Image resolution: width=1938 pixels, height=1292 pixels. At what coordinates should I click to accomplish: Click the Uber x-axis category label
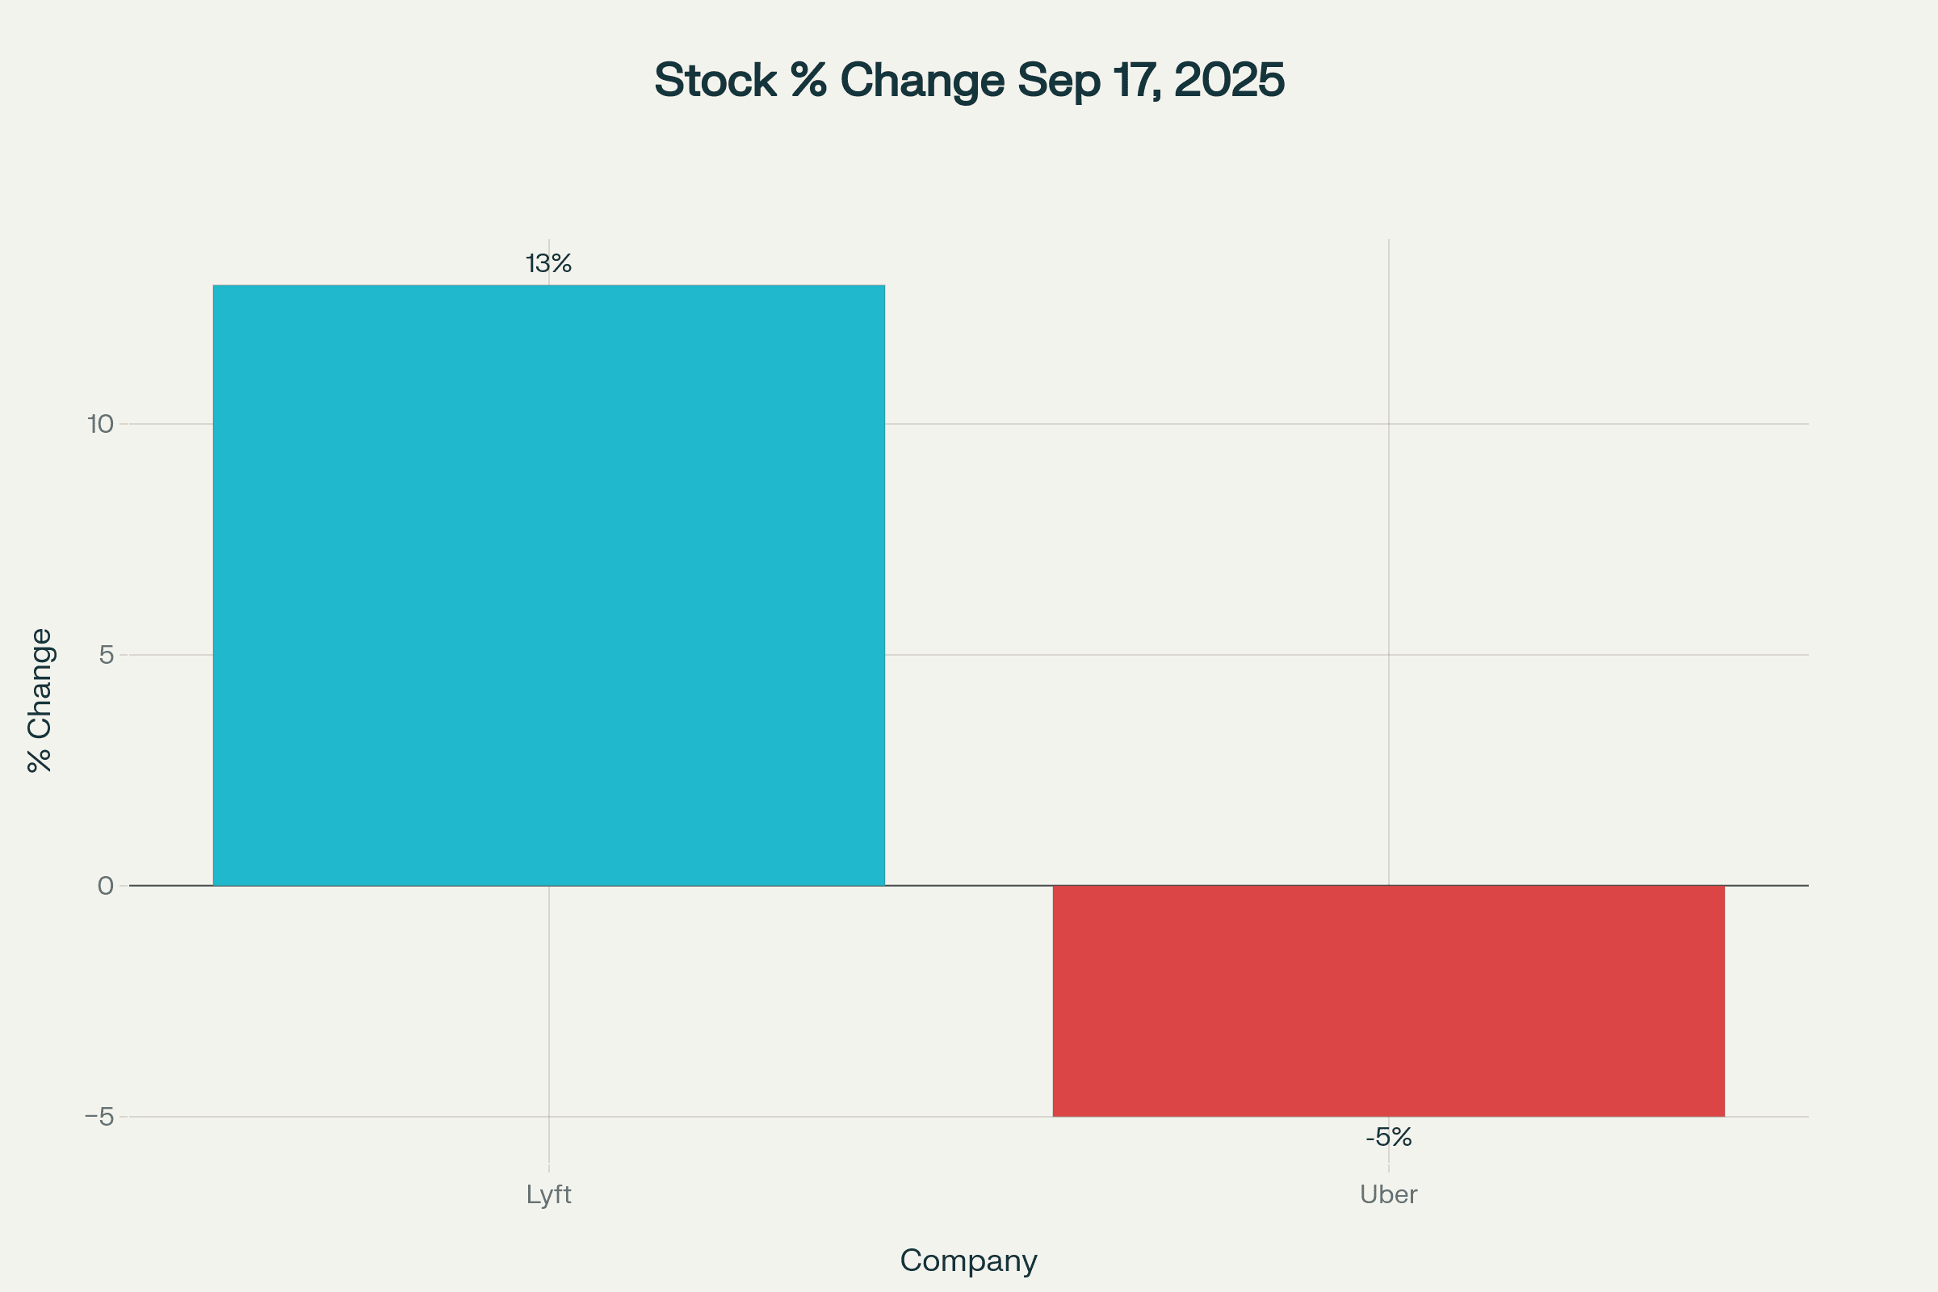pyautogui.click(x=1388, y=1195)
